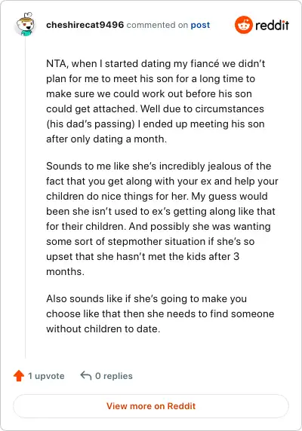Click the "1 upvote" count label

pyautogui.click(x=46, y=376)
